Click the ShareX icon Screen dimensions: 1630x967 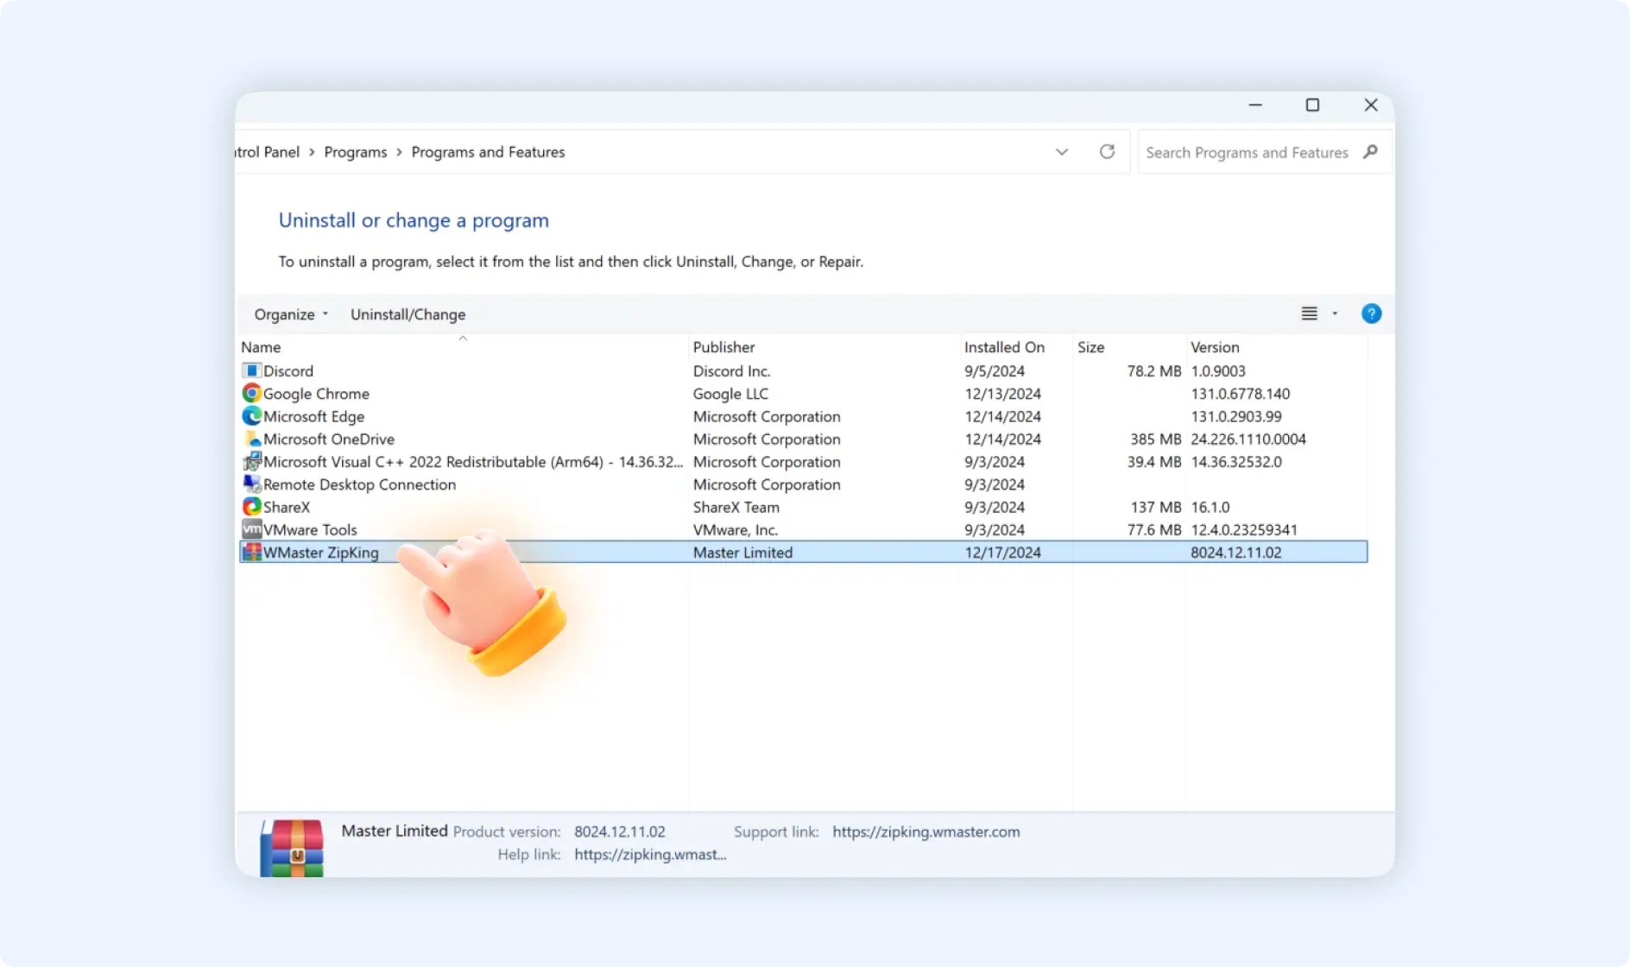[251, 507]
